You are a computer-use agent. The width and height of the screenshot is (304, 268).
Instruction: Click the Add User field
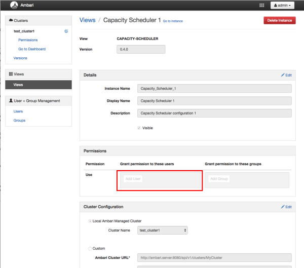pos(160,180)
